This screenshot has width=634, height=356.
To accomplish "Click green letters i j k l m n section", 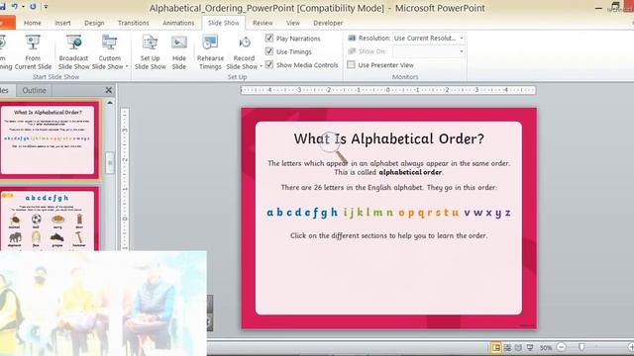I will pyautogui.click(x=368, y=213).
